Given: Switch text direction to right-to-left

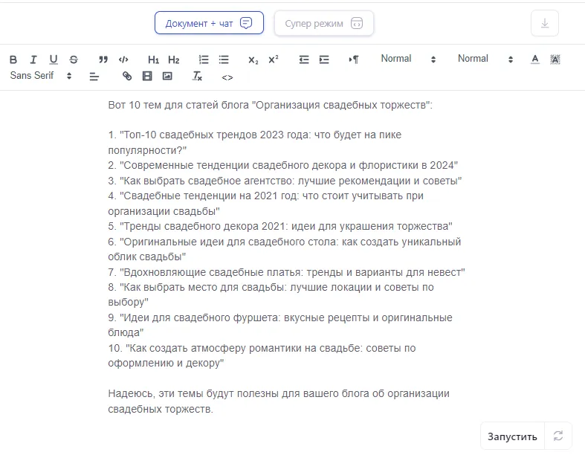Looking at the screenshot, I should (x=354, y=59).
